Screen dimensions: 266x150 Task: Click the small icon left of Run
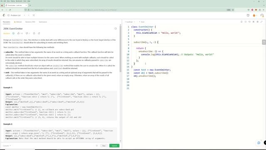pyautogui.click(x=97, y=146)
